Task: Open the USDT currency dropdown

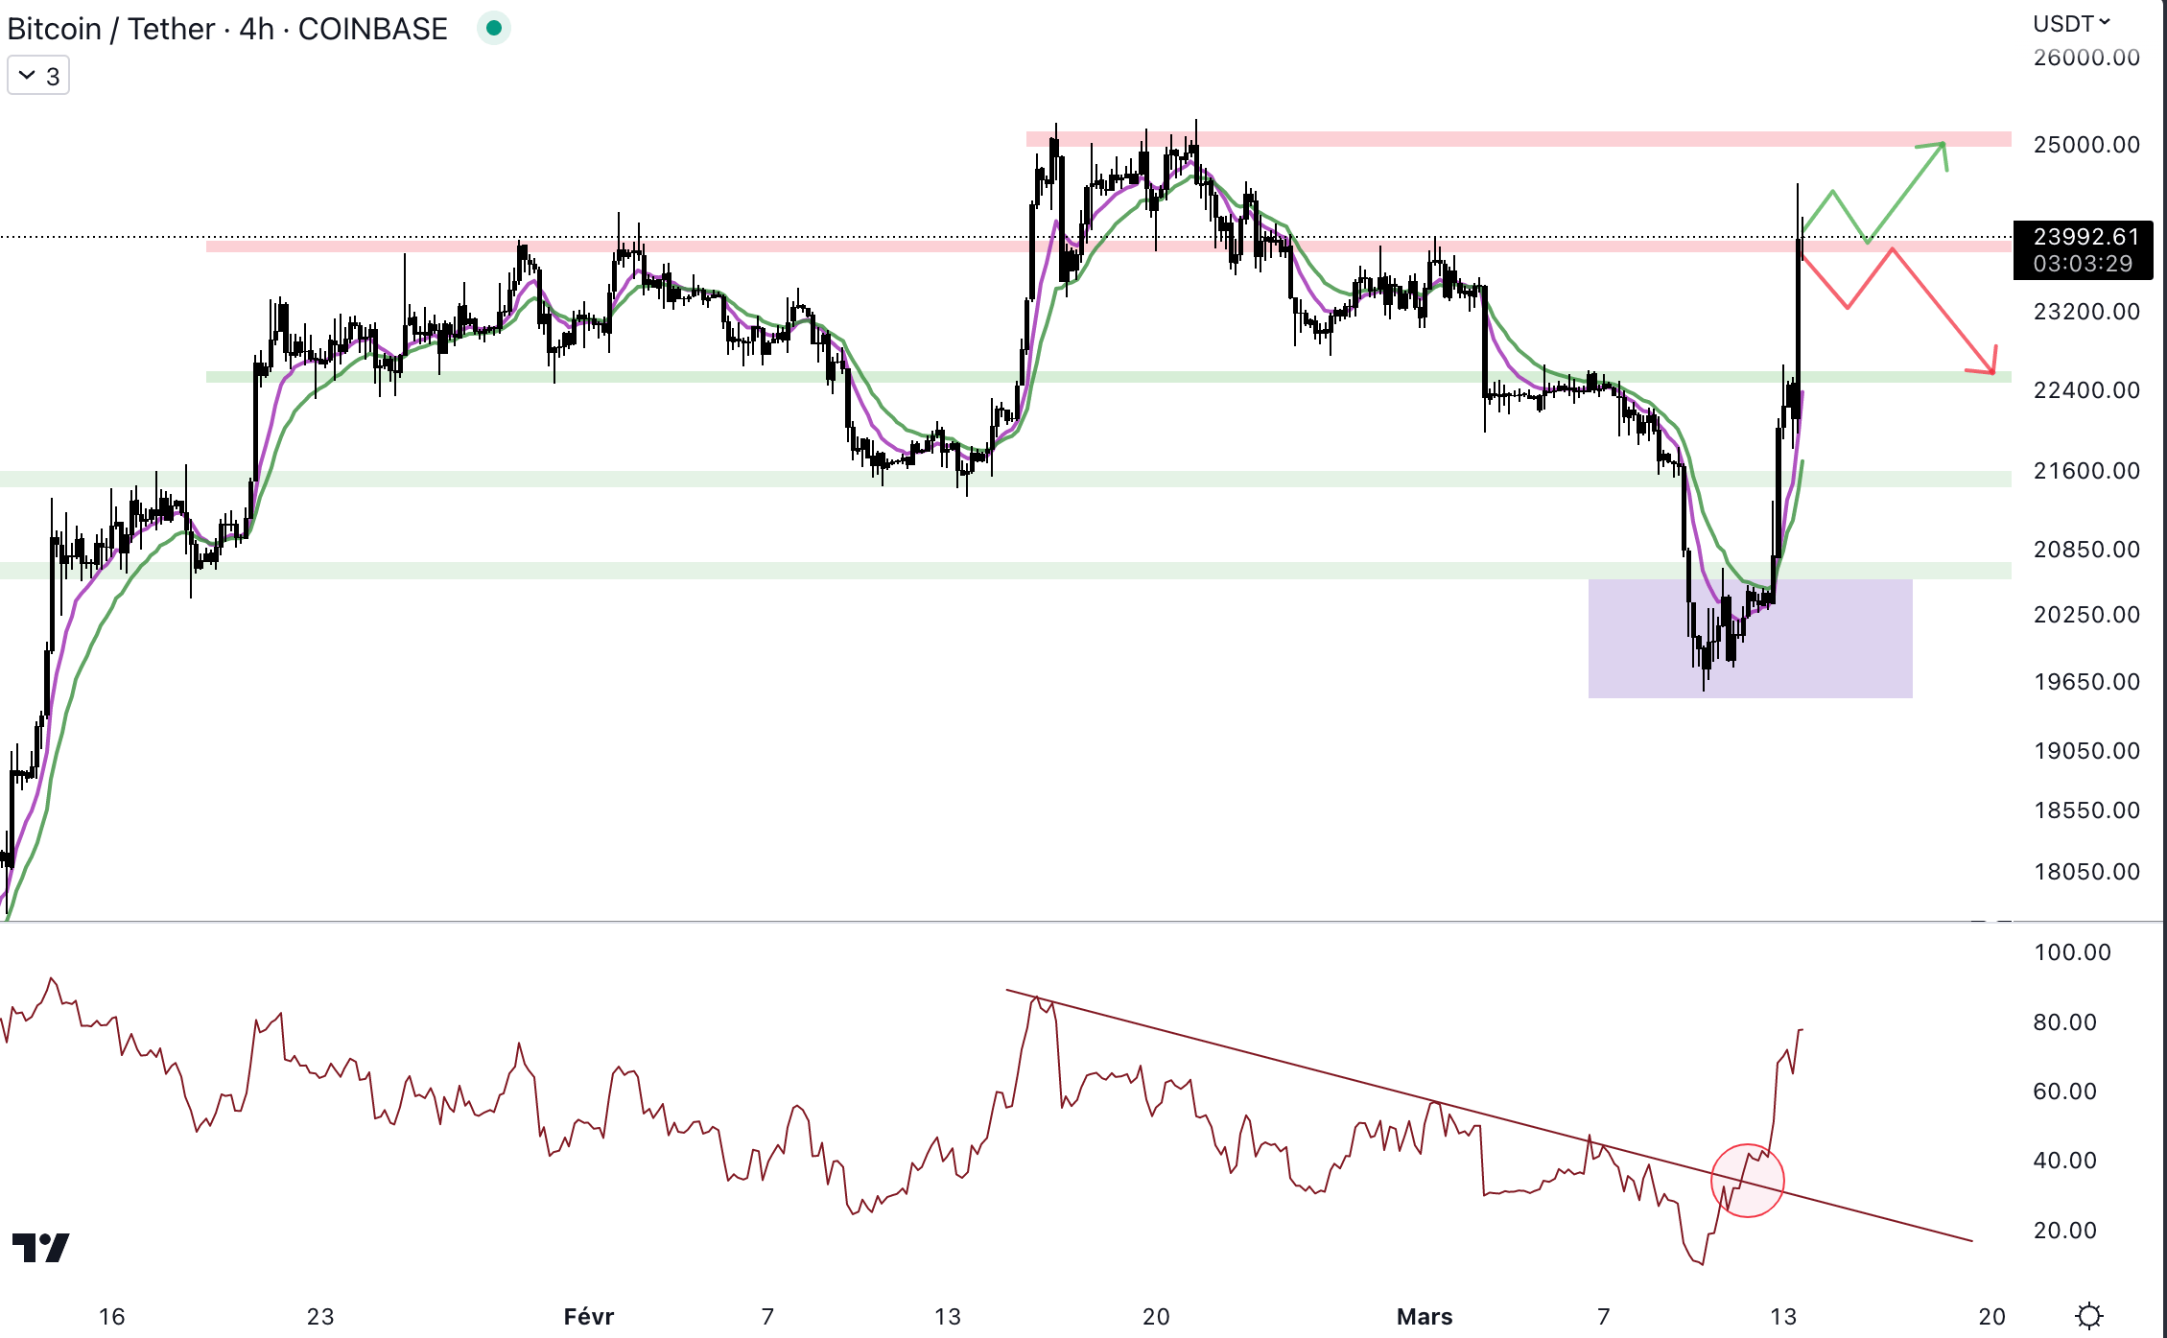Action: (2071, 23)
